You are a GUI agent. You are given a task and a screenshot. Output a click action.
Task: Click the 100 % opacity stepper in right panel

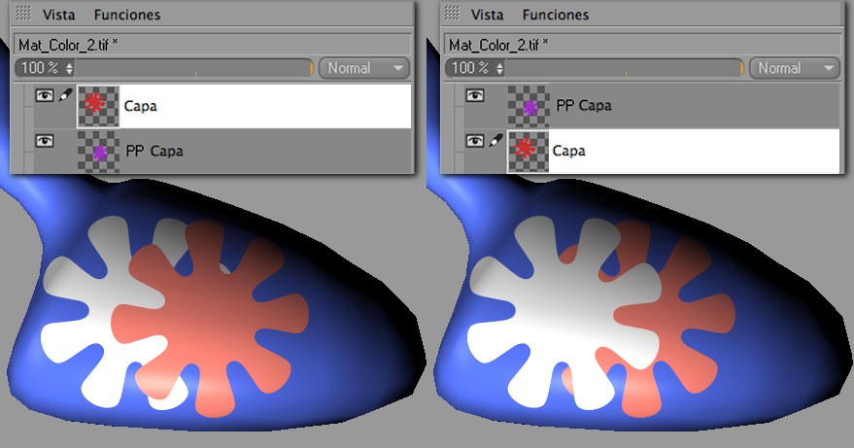(499, 68)
